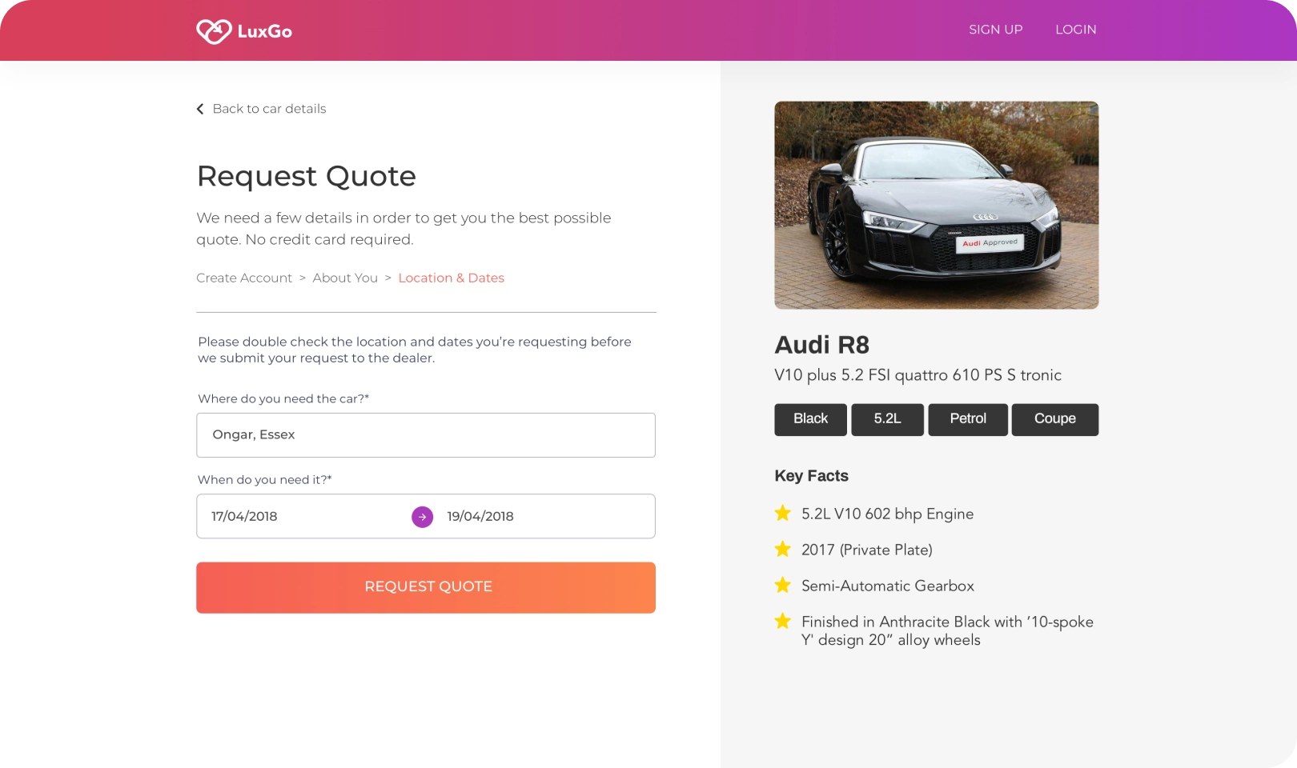The image size is (1297, 768).
Task: Go to the About You step
Action: 345,278
